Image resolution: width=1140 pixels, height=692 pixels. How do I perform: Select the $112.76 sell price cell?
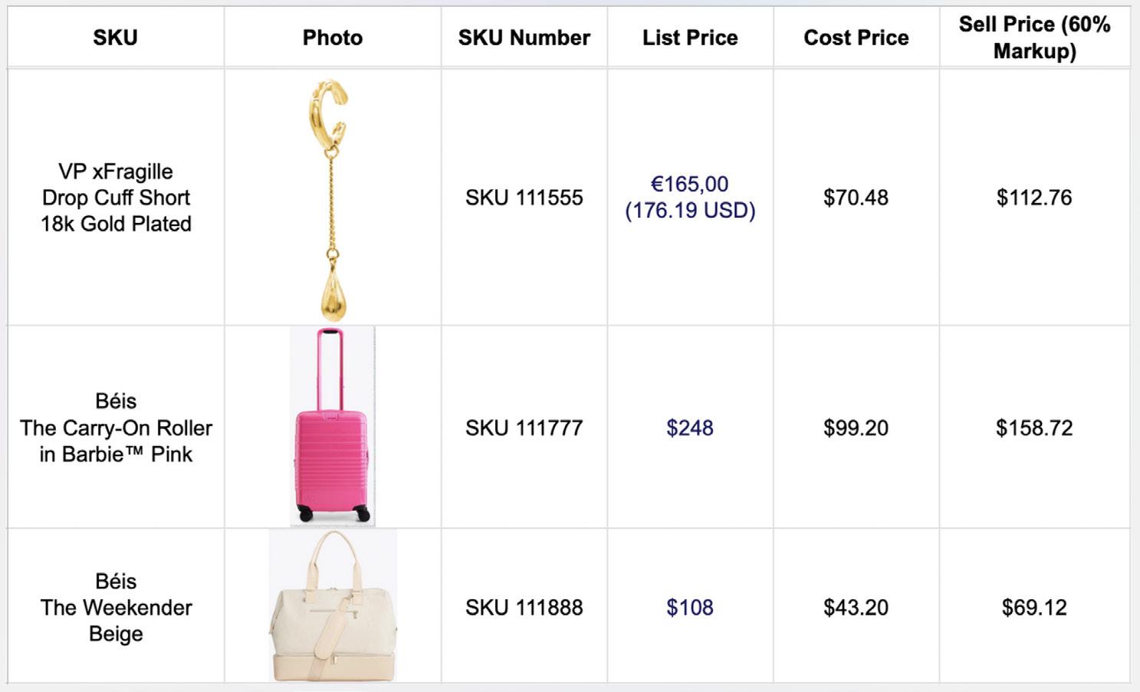tap(1035, 198)
